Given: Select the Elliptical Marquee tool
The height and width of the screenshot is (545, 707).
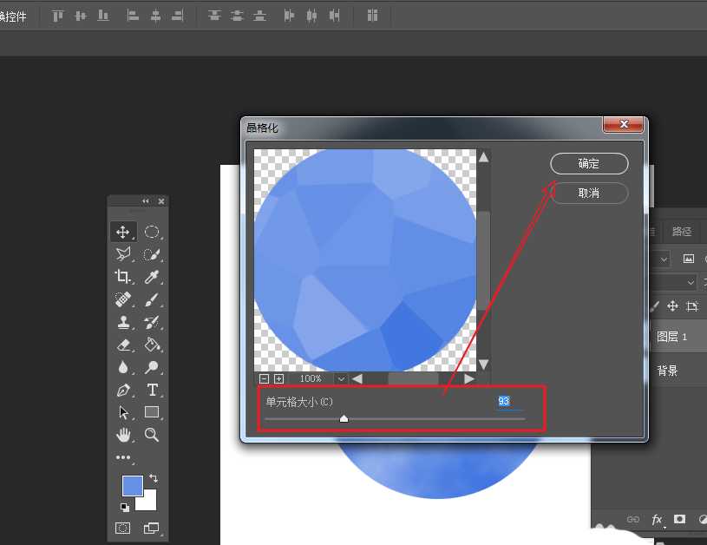Looking at the screenshot, I should (x=152, y=232).
